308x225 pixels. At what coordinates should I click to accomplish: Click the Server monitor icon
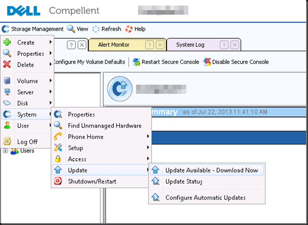(7, 92)
